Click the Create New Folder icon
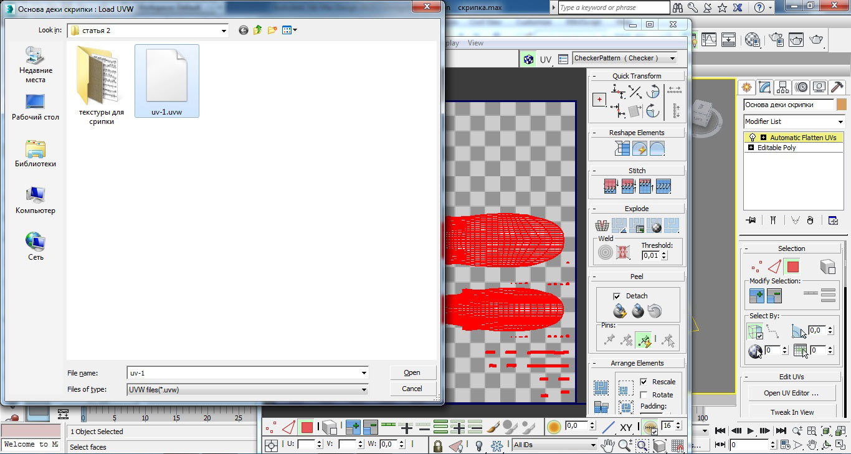Viewport: 851px width, 454px height. (x=272, y=30)
